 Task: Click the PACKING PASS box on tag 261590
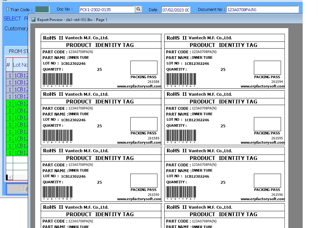pyautogui.click(x=144, y=180)
